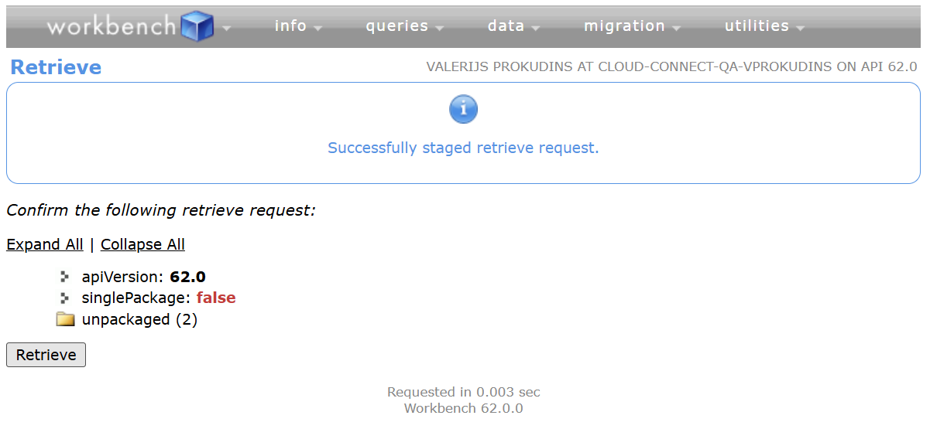
Task: Click the bullet icon beside singlePackage
Action: (x=65, y=298)
